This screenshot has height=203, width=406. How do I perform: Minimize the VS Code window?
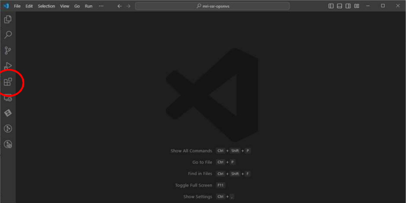[368, 6]
